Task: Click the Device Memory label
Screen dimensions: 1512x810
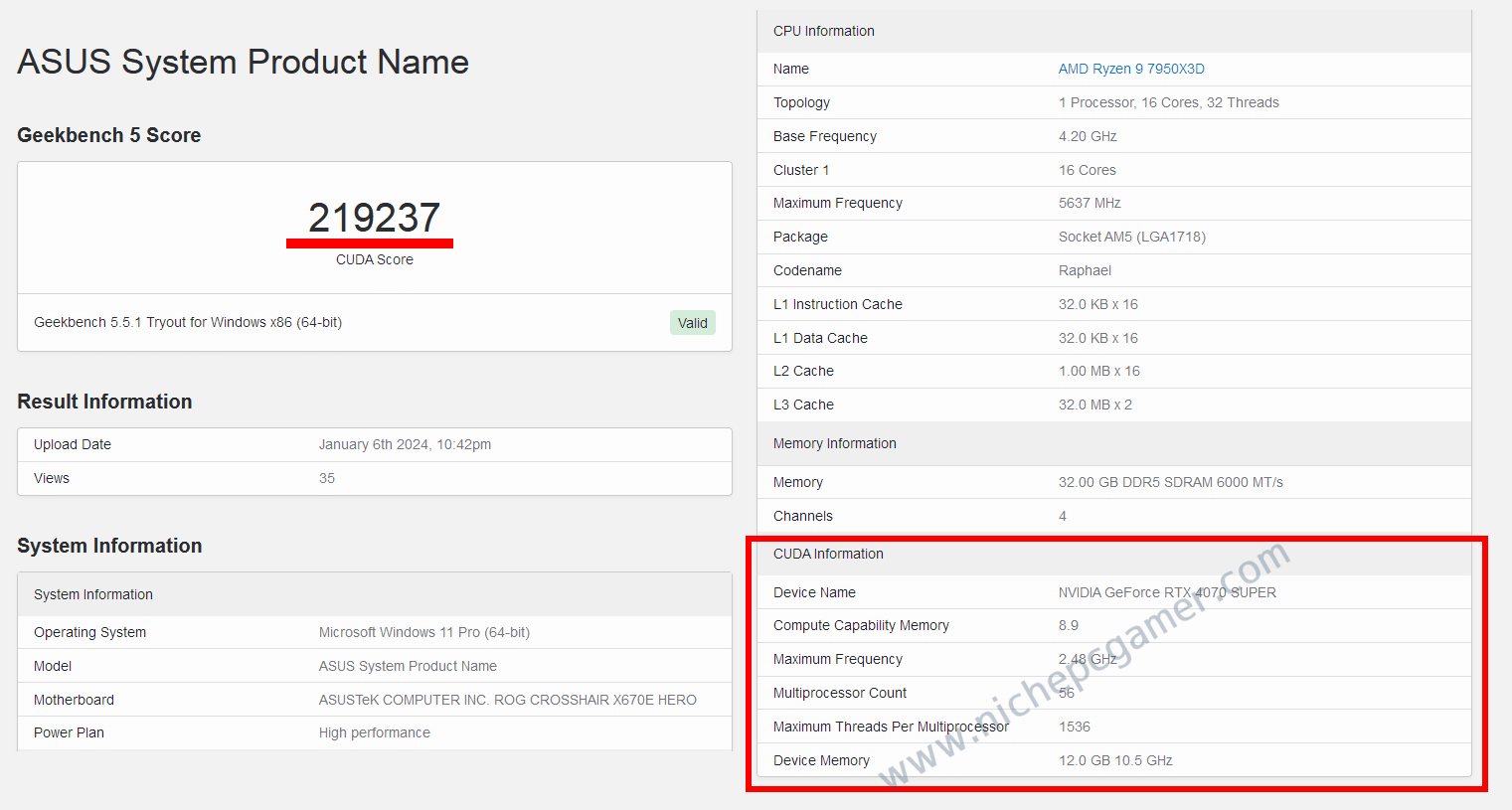Action: click(x=821, y=760)
